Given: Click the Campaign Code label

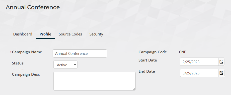Looking at the screenshot, I should point(153,52).
